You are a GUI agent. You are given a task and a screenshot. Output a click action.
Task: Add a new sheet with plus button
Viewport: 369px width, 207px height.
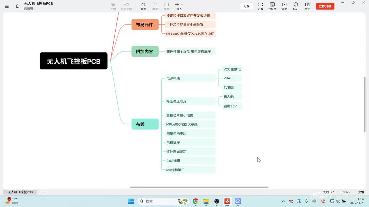pos(44,192)
